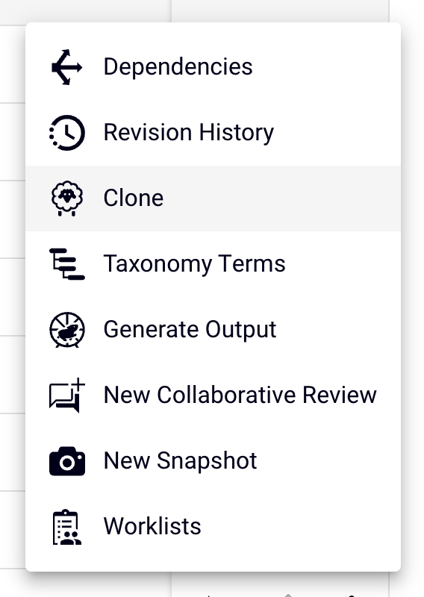Start a New Collaborative Review from the menu

[240, 395]
